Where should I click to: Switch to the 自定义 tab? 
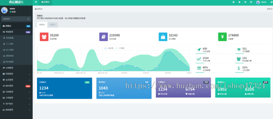tap(53, 25)
